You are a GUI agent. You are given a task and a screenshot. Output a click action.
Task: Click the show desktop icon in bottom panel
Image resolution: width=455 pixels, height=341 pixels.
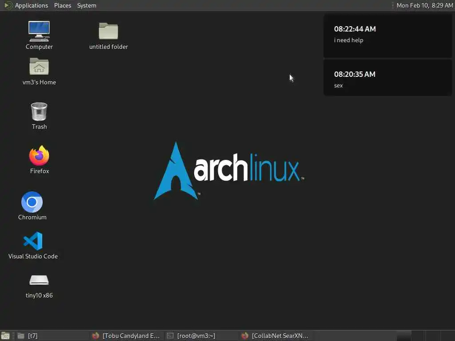pos(5,336)
